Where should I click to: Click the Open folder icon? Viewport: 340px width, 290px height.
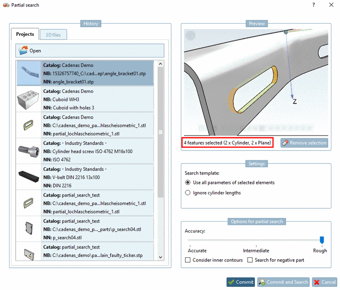click(23, 50)
